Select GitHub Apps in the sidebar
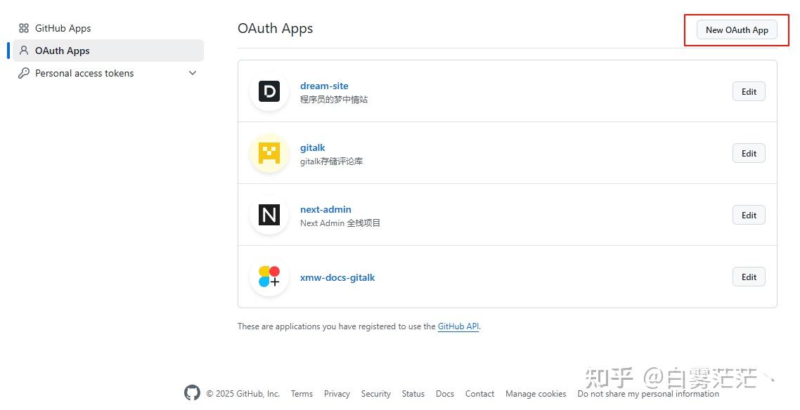 click(63, 28)
